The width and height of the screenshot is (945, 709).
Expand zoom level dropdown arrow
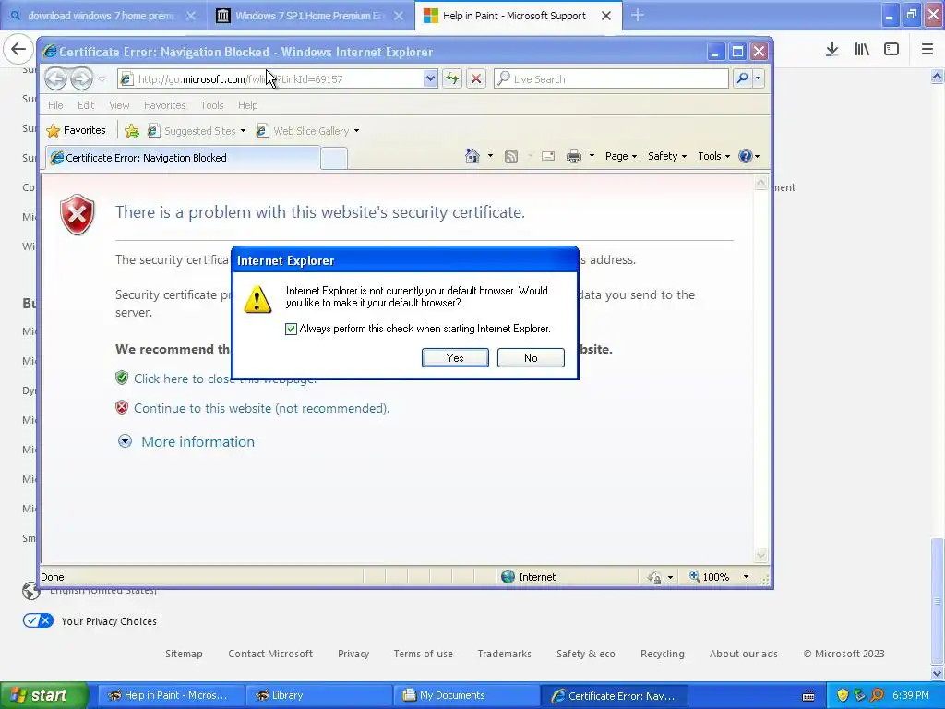tap(746, 577)
